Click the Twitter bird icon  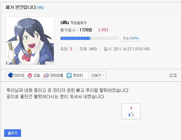pos(69,75)
